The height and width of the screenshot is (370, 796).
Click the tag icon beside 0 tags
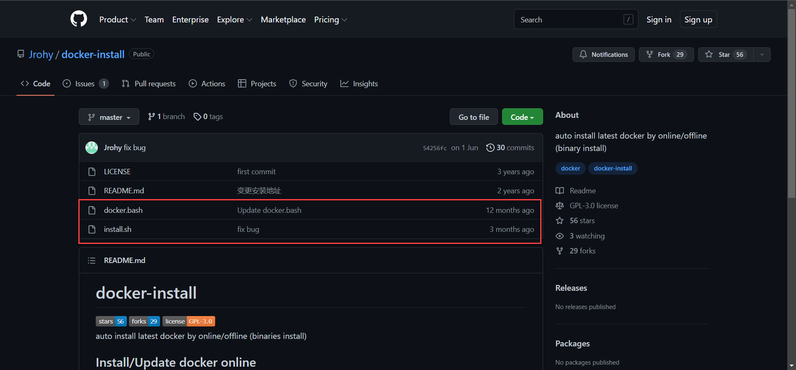pos(197,117)
